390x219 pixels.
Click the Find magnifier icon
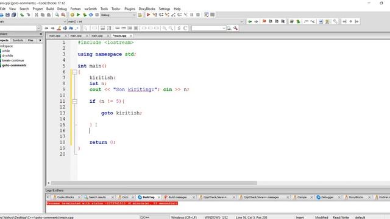(x=57, y=15)
